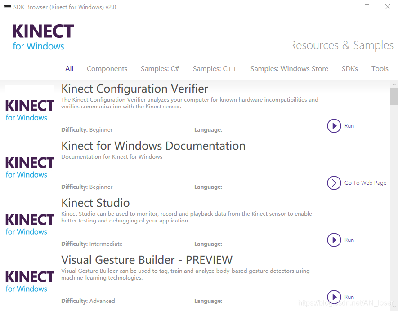Open the Tools tab
398x311 pixels.
click(x=380, y=68)
